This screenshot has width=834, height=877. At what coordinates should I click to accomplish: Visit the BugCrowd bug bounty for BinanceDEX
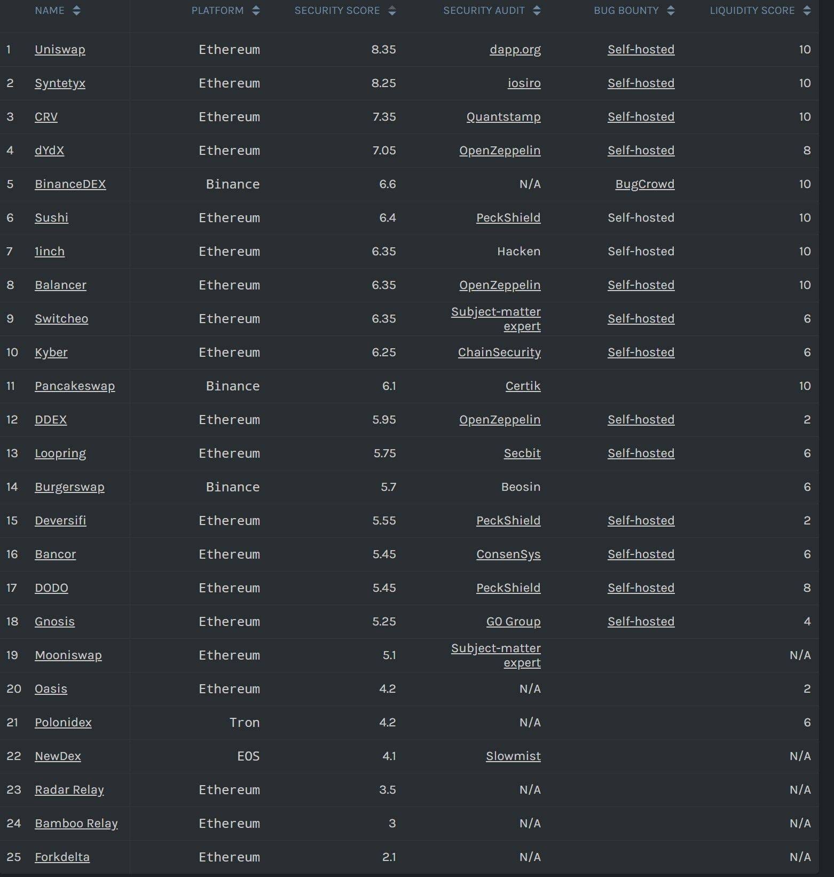pyautogui.click(x=644, y=184)
